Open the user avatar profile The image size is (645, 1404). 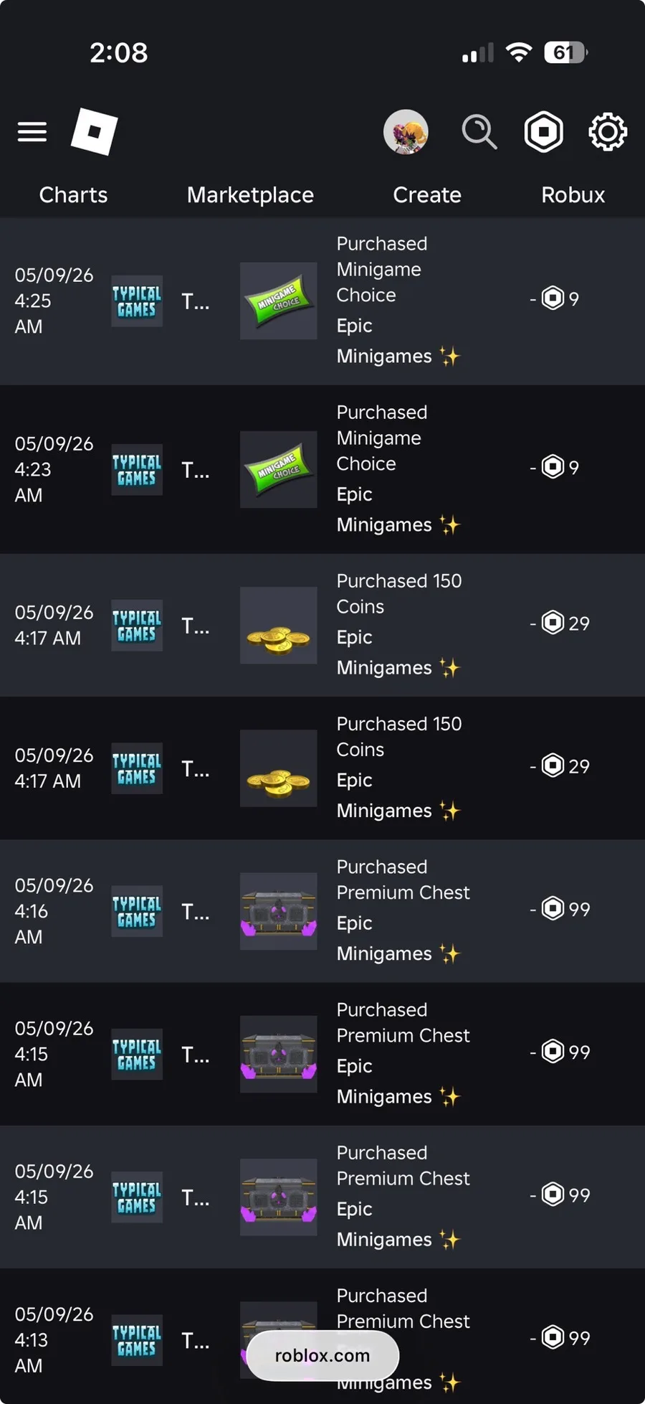pyautogui.click(x=406, y=132)
